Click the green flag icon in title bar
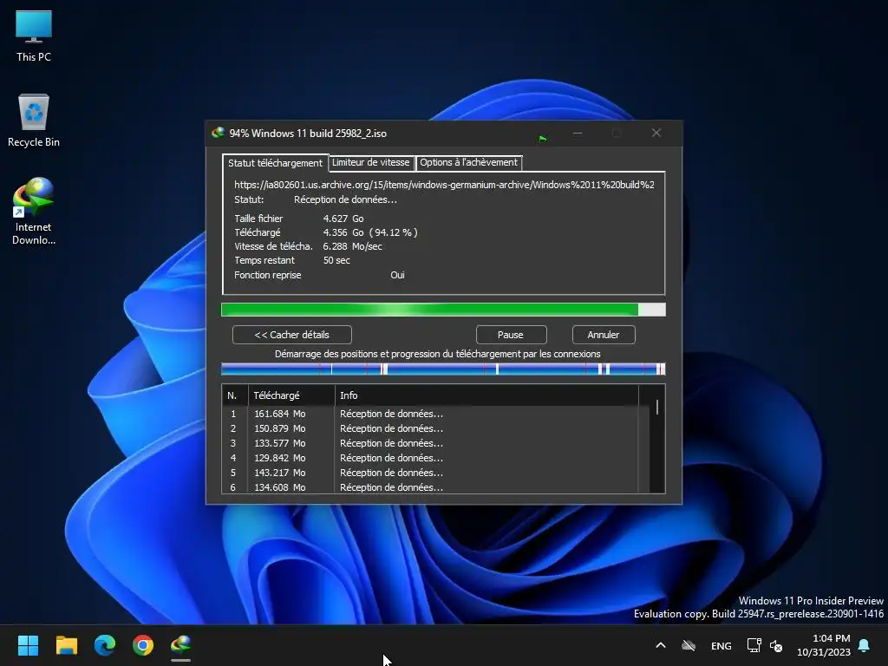This screenshot has height=666, width=888. tap(543, 138)
